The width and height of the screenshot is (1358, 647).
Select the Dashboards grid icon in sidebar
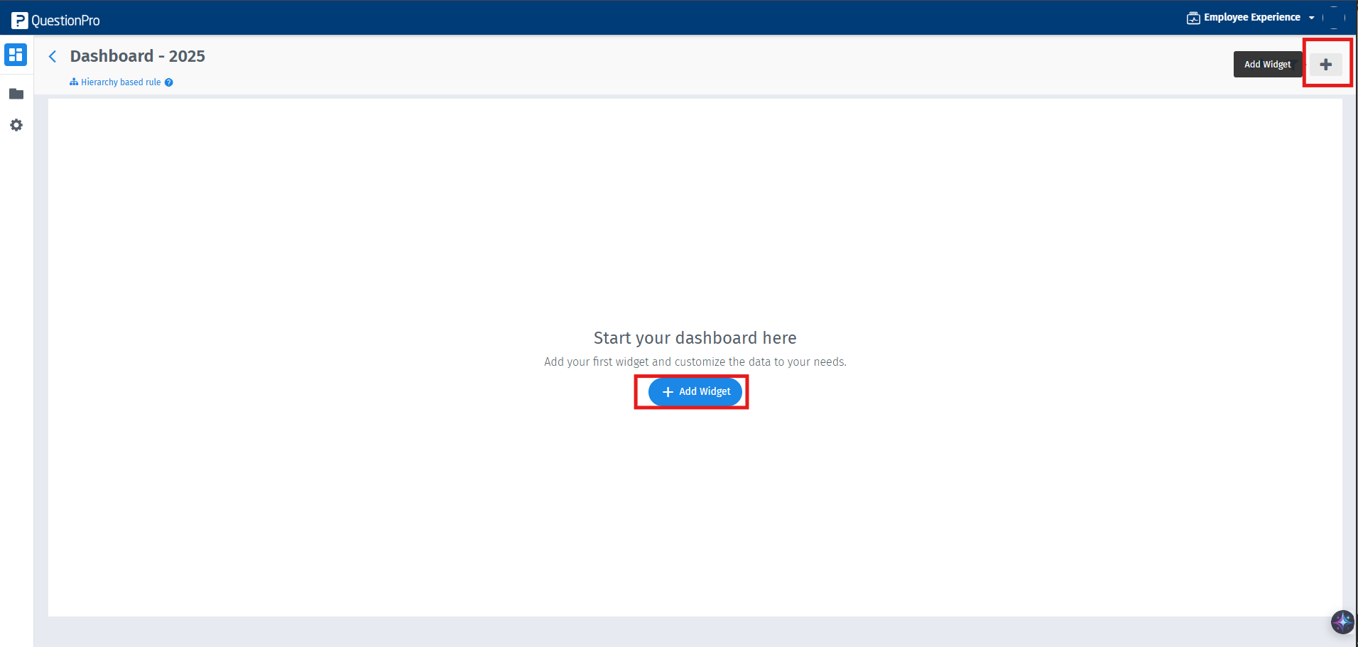(16, 55)
